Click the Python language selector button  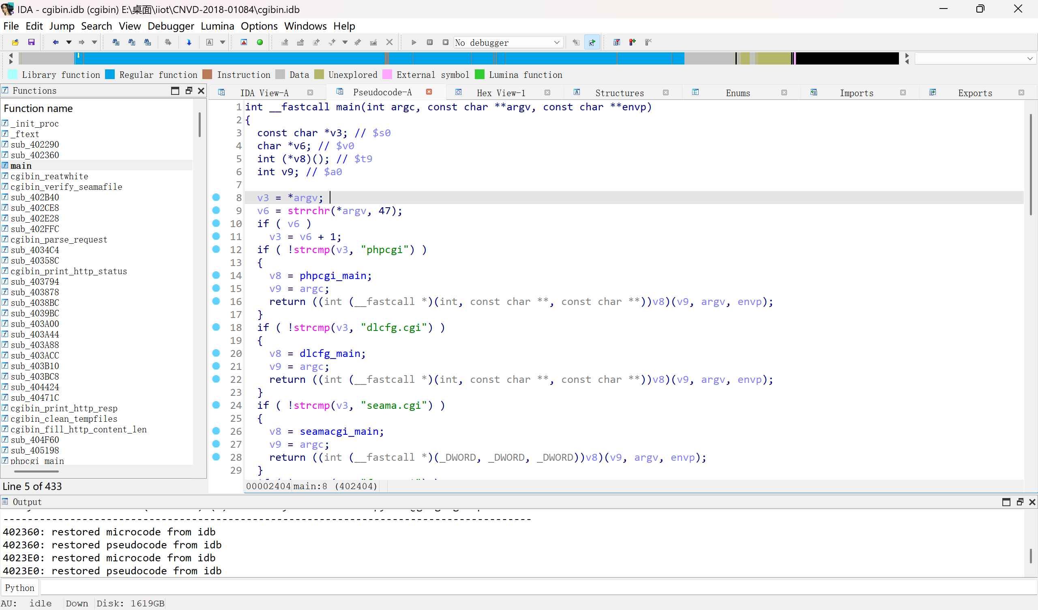point(20,588)
